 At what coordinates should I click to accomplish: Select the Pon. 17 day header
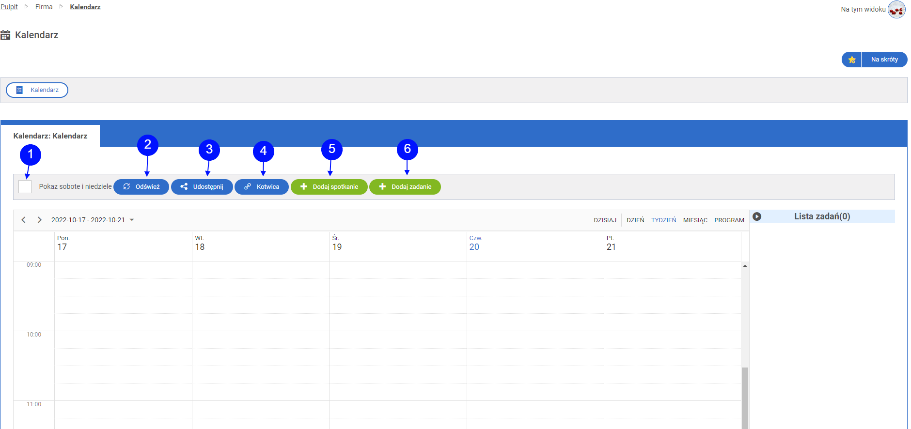[124, 246]
